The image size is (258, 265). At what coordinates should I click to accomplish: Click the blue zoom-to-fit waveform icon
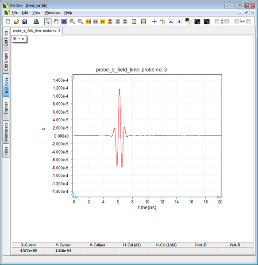[x=64, y=22]
